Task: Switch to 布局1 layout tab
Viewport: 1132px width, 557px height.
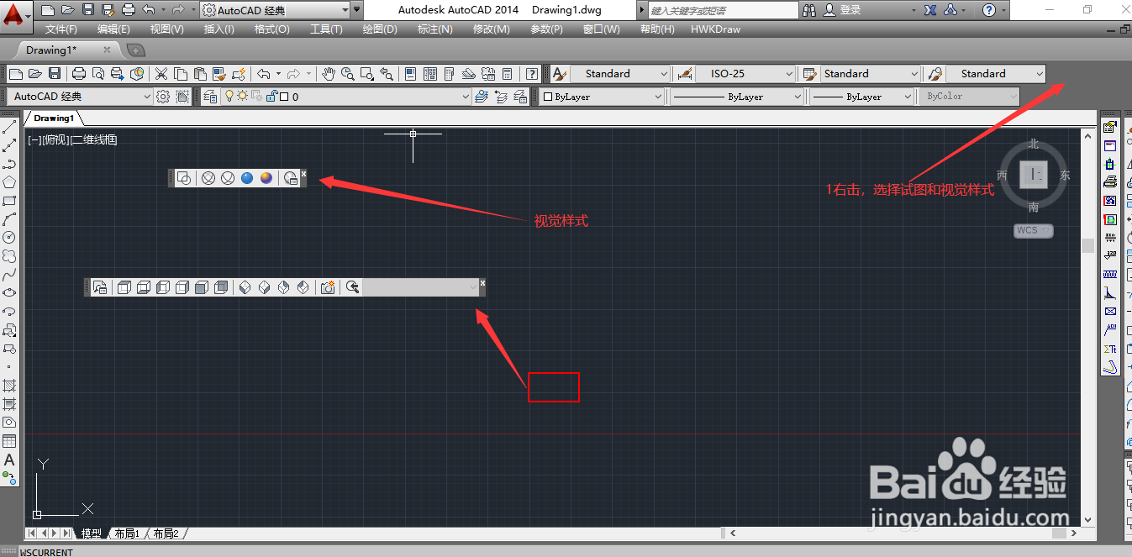Action: [x=126, y=533]
